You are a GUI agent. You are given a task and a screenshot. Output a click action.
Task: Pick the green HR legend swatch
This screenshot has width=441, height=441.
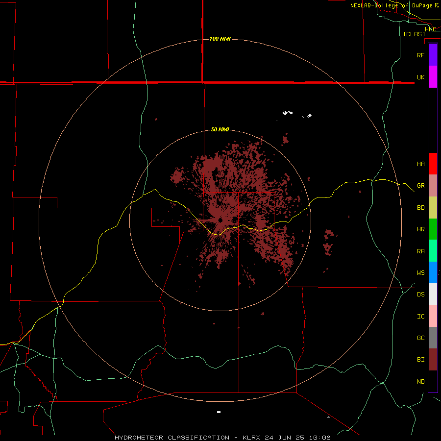pos(433,229)
